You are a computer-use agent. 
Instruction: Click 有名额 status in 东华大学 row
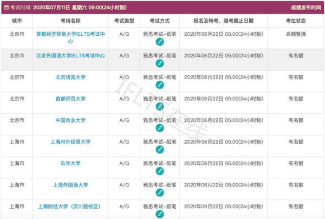pos(296,163)
